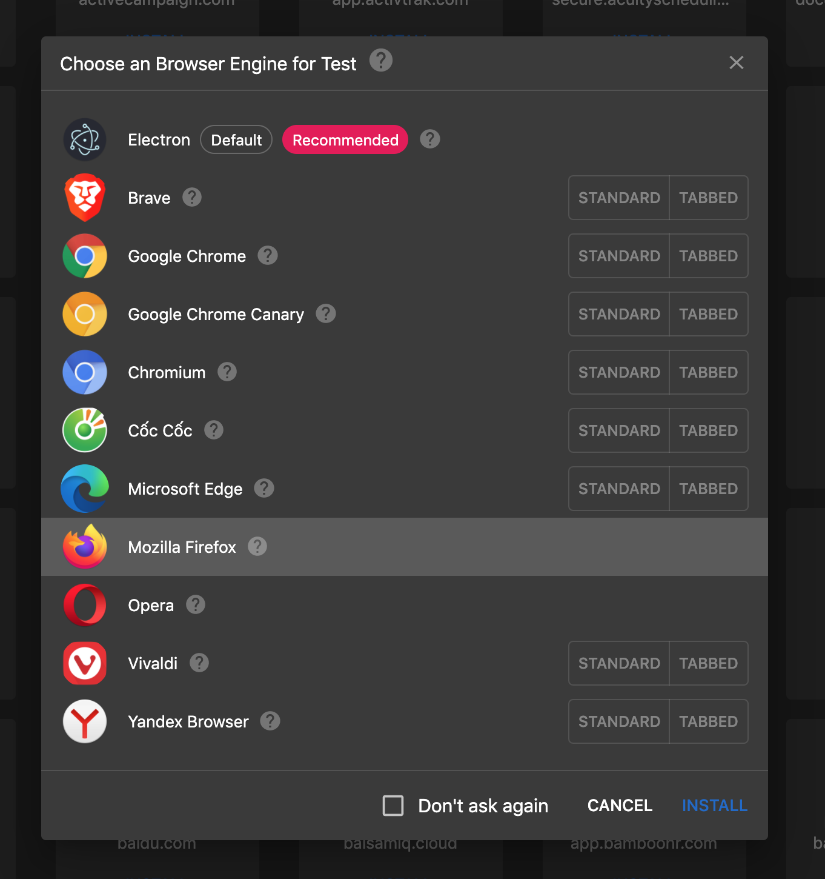
Task: Select the Electron engine icon
Action: pos(85,139)
